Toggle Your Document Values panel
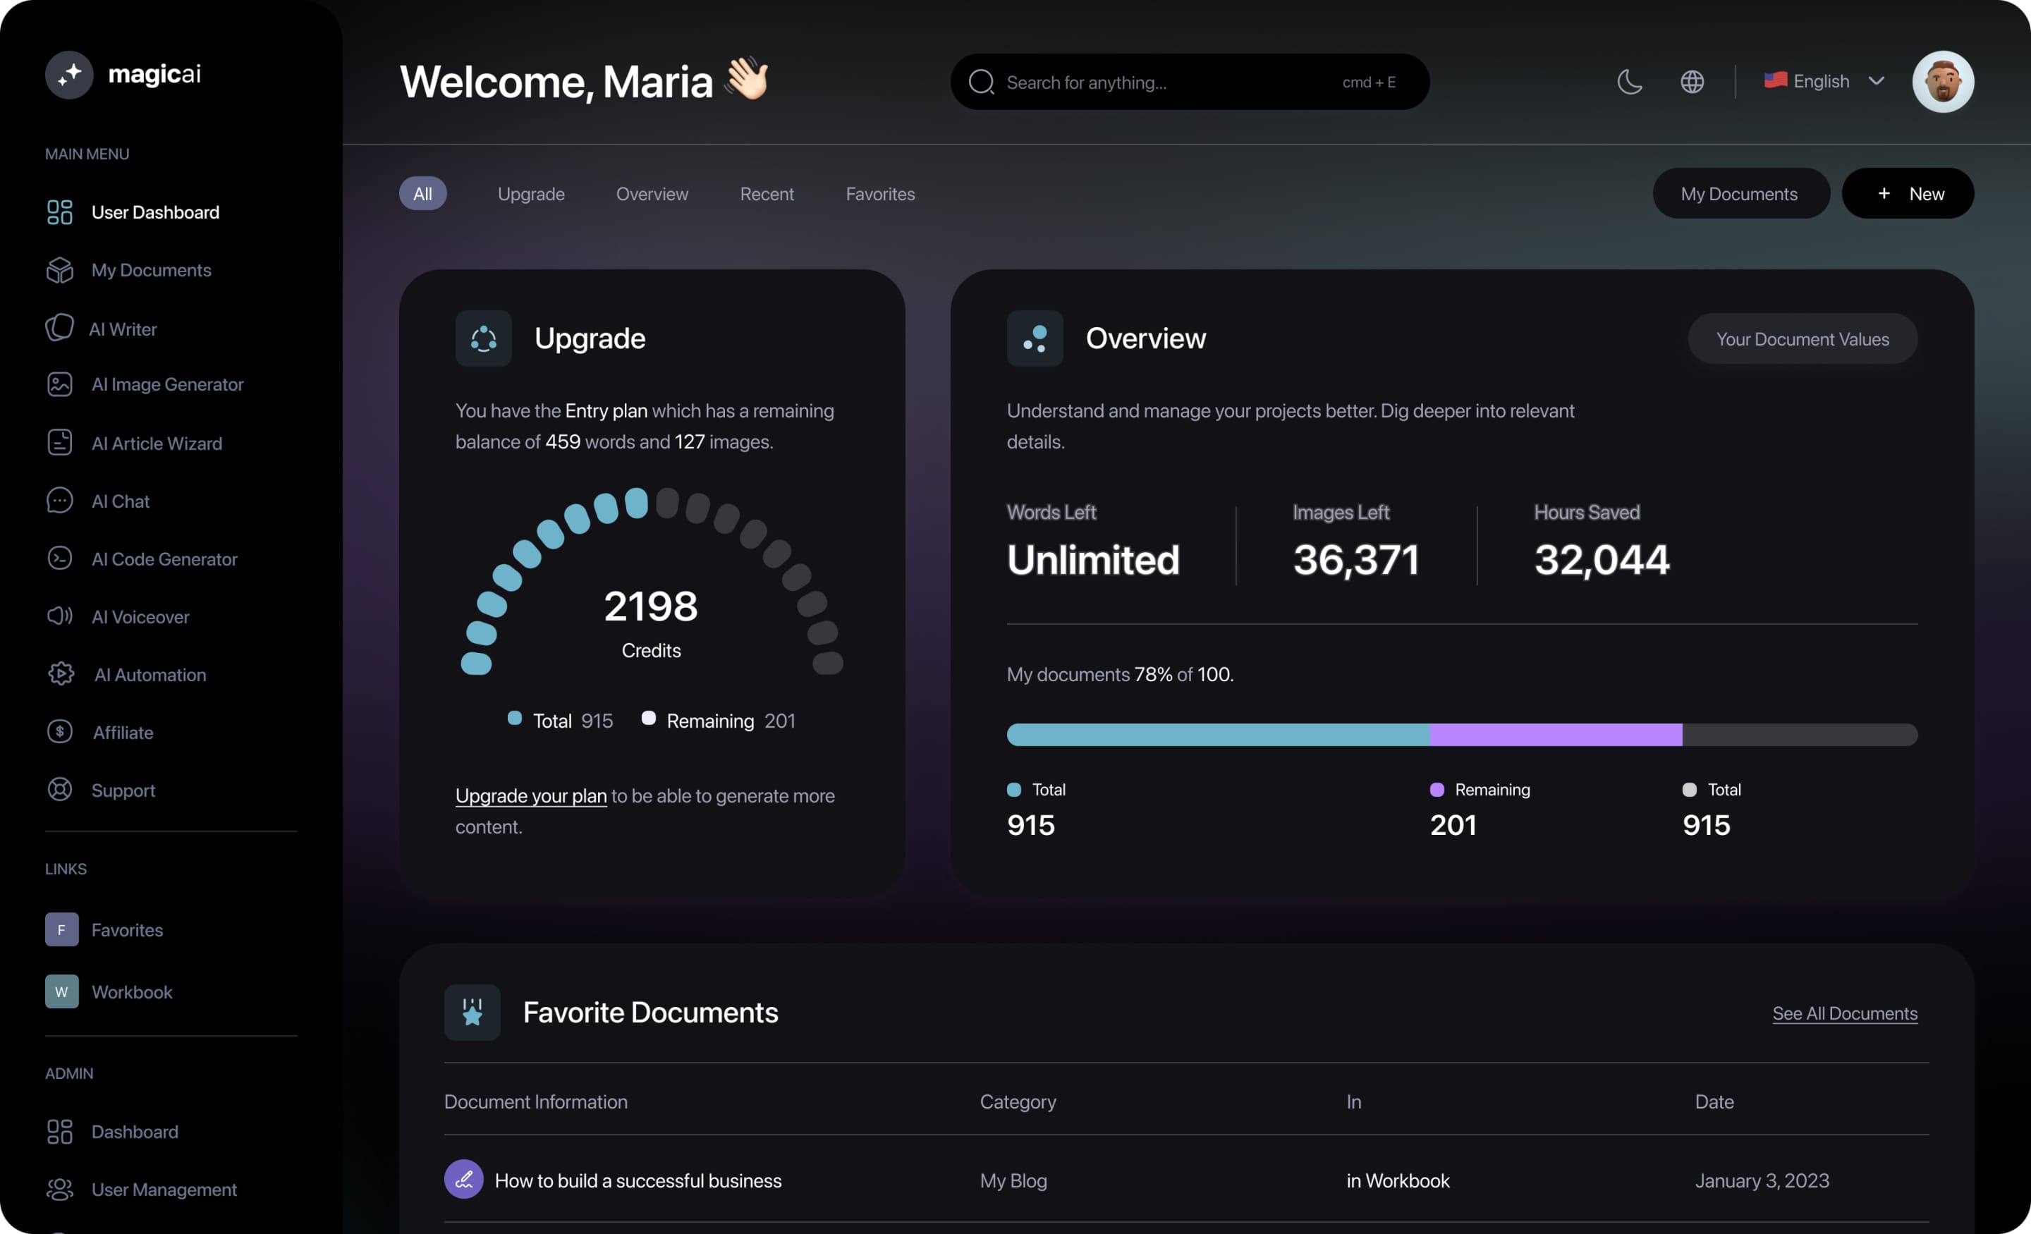 pyautogui.click(x=1802, y=336)
